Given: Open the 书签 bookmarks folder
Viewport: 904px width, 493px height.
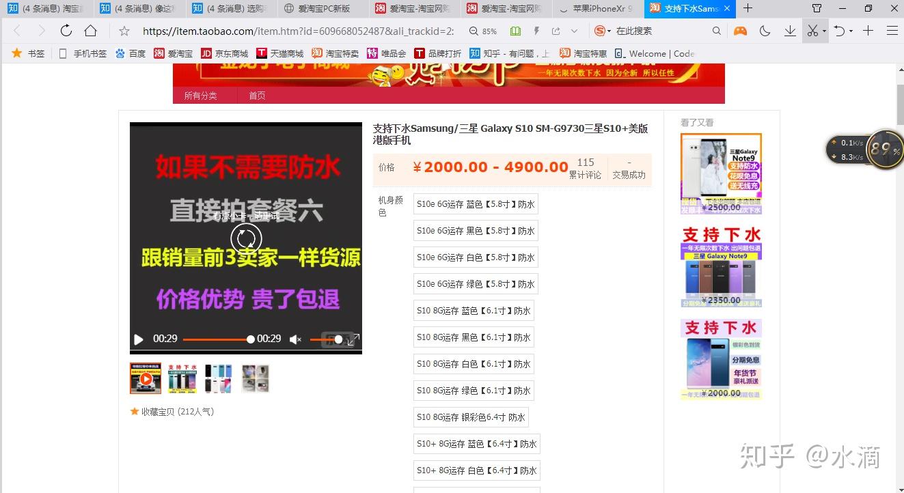Looking at the screenshot, I should [28, 53].
